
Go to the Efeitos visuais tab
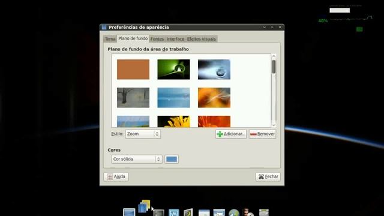(202, 39)
